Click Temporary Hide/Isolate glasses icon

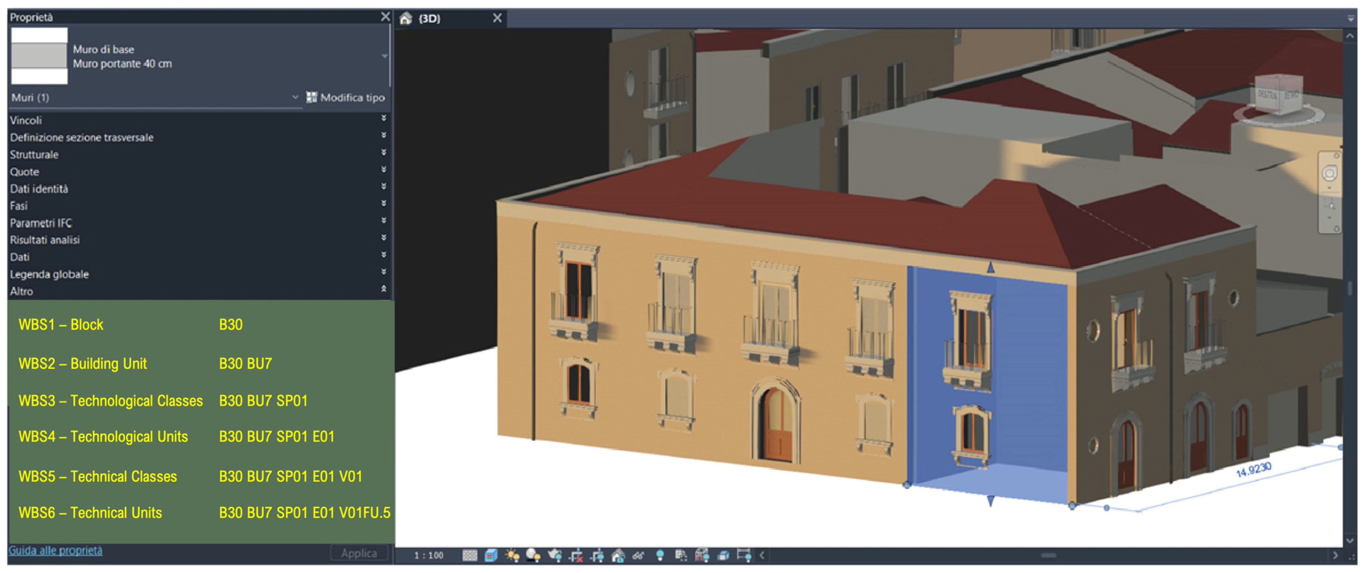pos(638,555)
